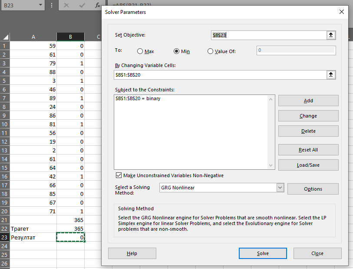Click the Load/Save button
Image resolution: width=353 pixels, height=269 pixels.
tap(308, 165)
